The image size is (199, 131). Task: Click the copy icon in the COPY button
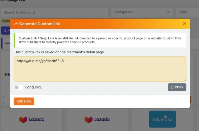click(172, 87)
